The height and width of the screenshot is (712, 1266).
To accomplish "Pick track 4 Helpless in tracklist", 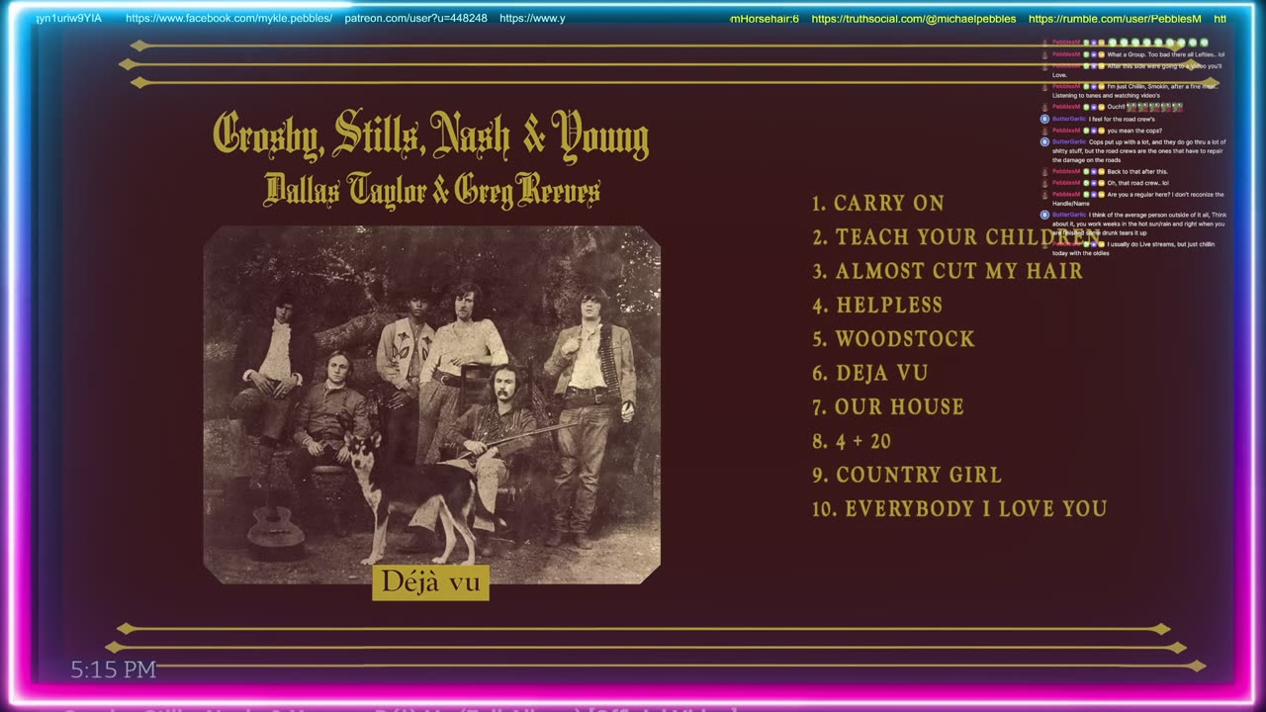I will click(877, 305).
